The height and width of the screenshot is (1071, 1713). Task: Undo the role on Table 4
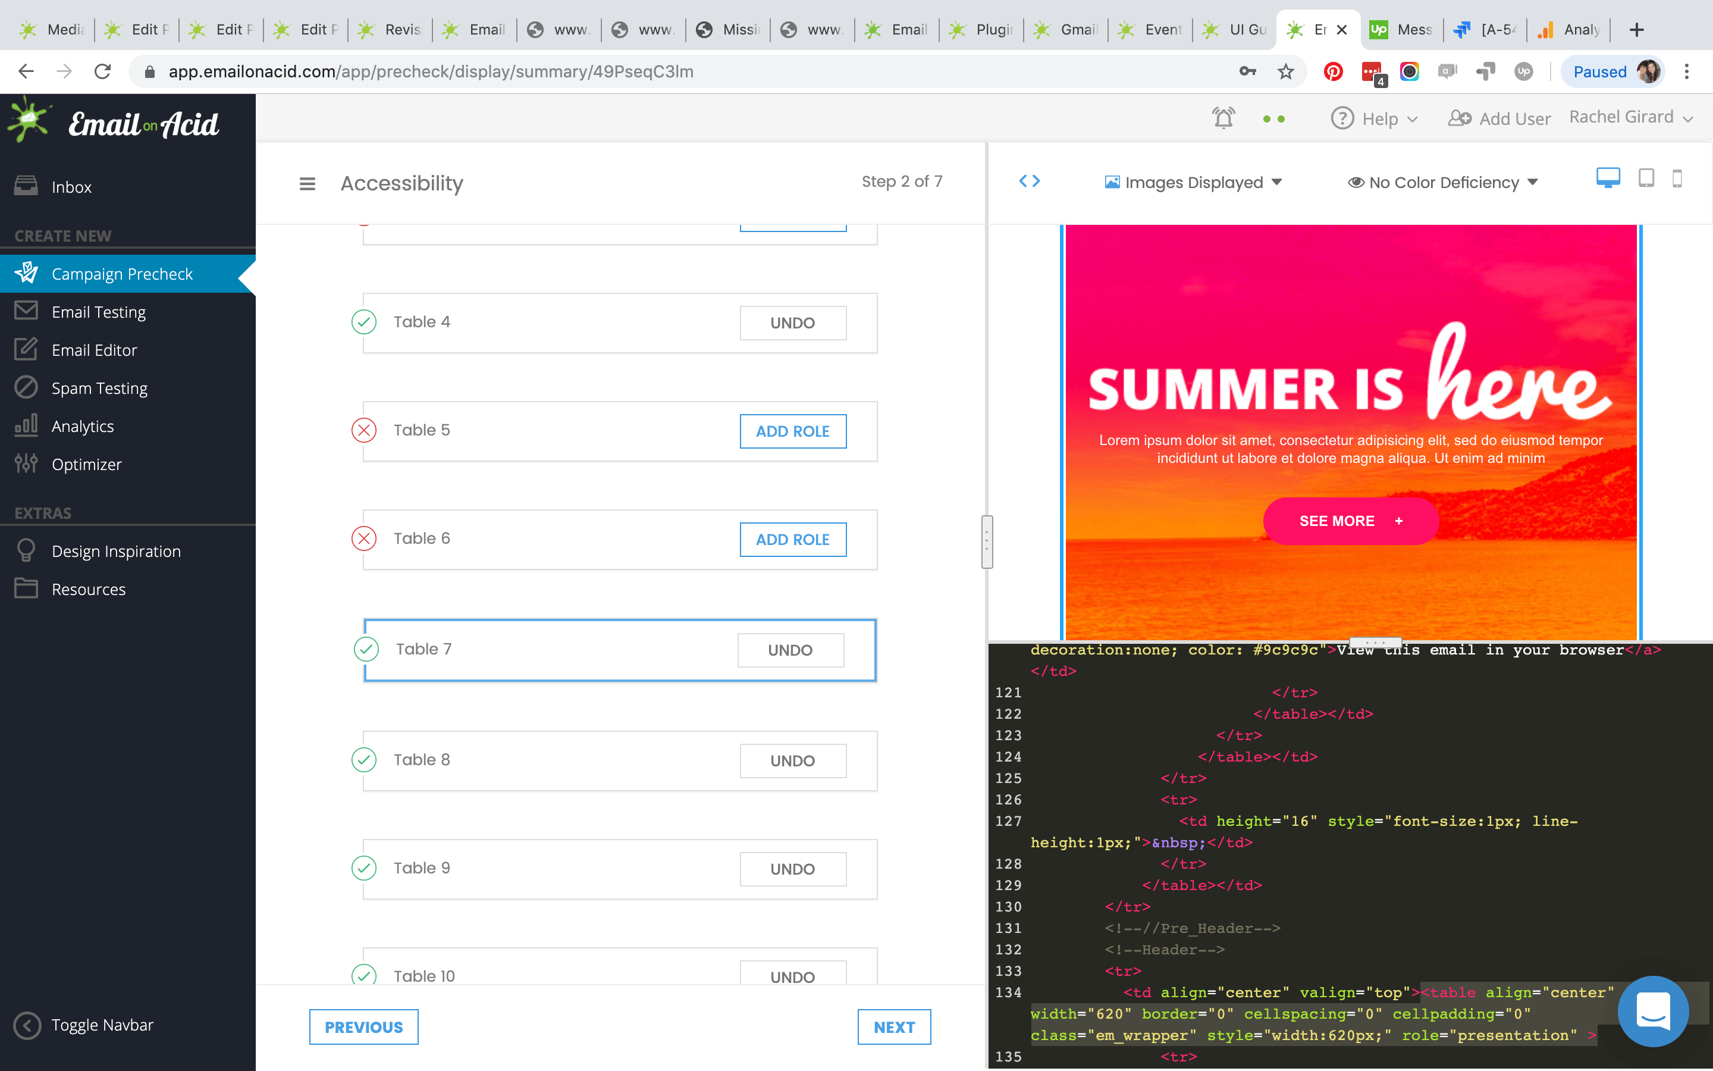pyautogui.click(x=792, y=322)
